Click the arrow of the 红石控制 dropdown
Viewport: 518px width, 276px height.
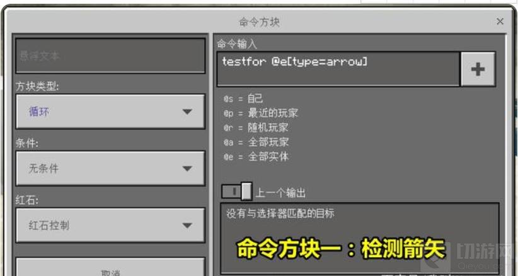(187, 226)
